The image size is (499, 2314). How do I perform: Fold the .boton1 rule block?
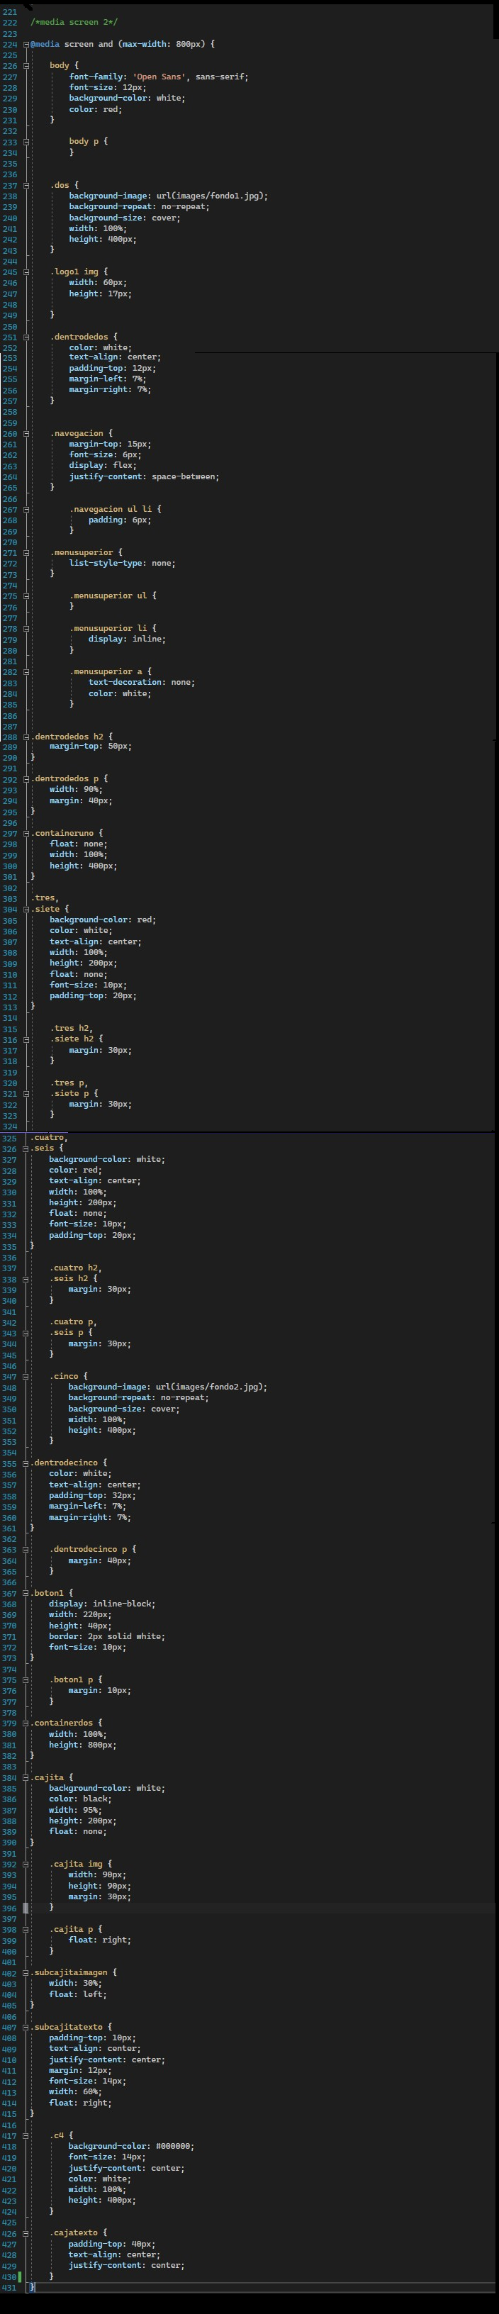point(26,1593)
